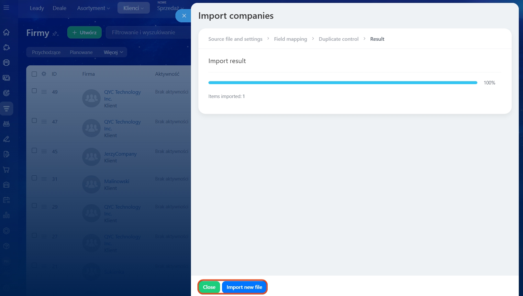Screen dimensions: 523x296
Task: Check the box for company ID 27
Action: (x=34, y=236)
